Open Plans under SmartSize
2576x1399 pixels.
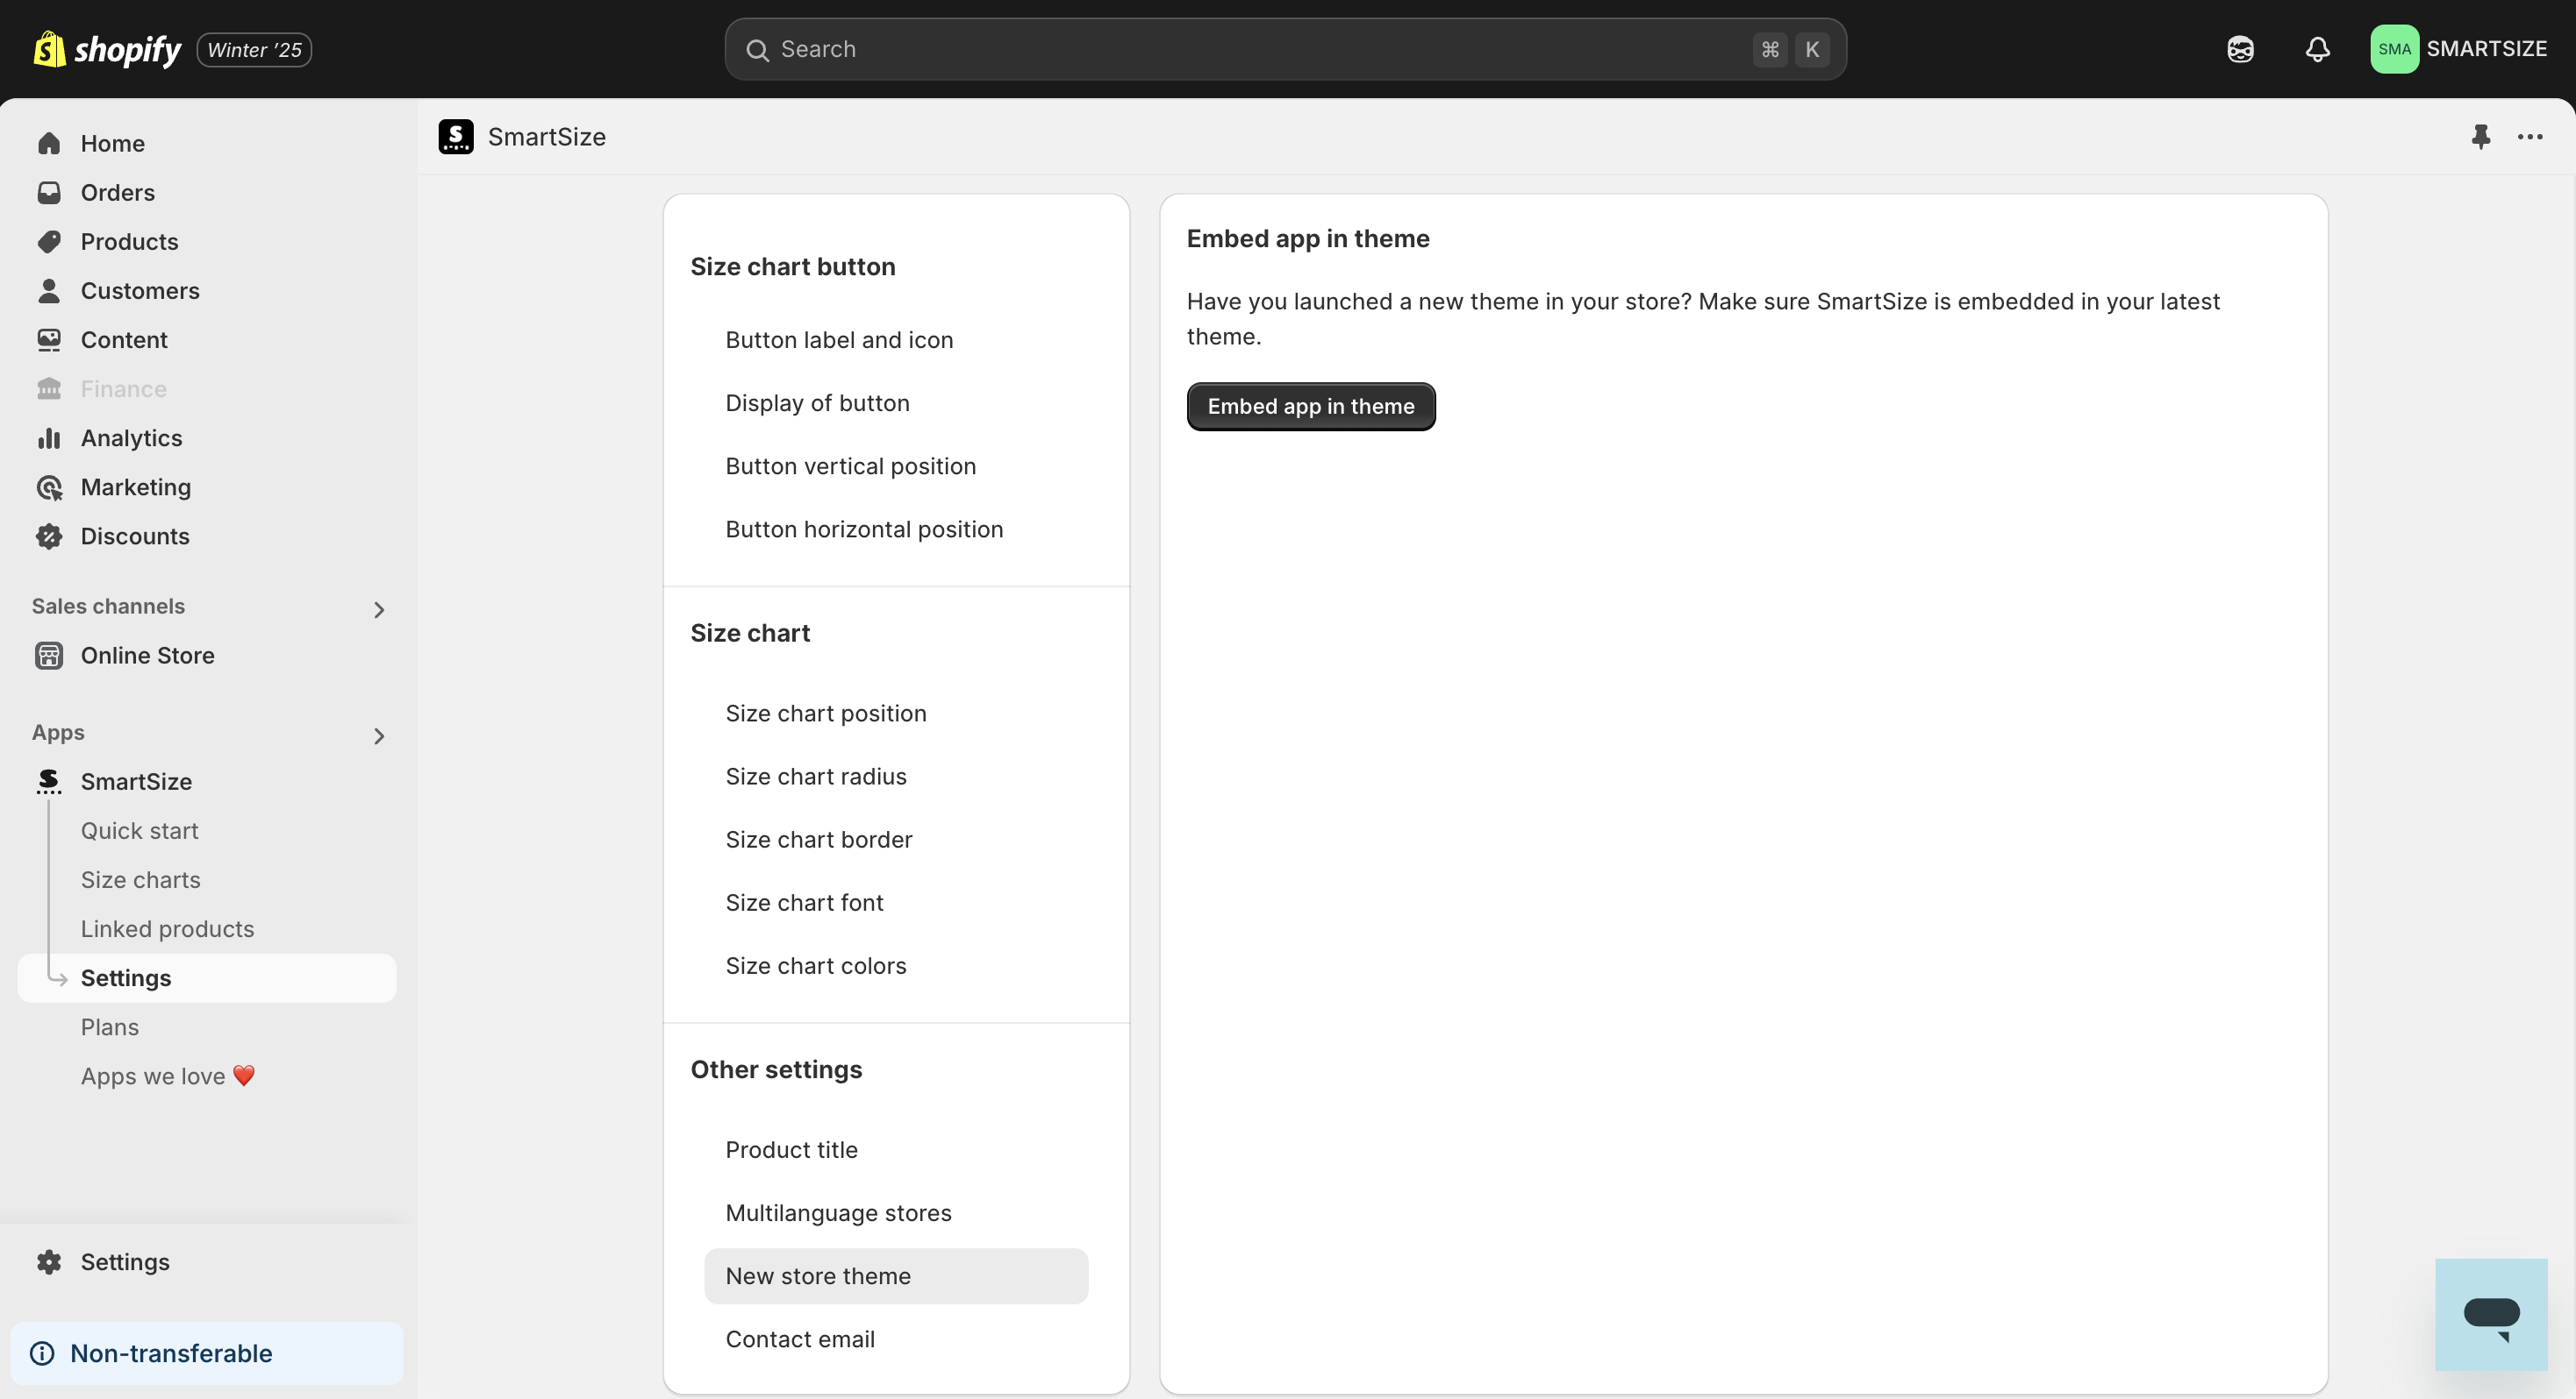[x=110, y=1027]
